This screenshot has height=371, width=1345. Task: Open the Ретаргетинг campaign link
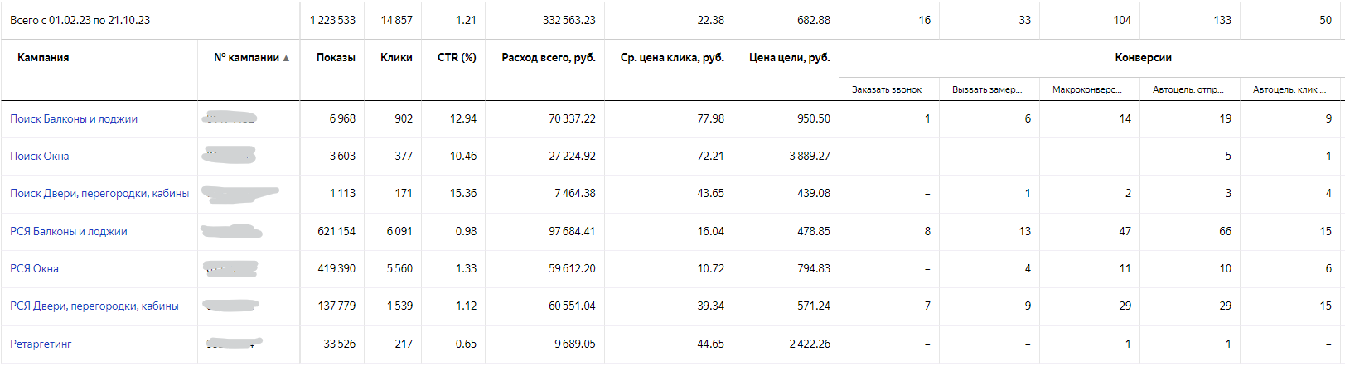(41, 344)
